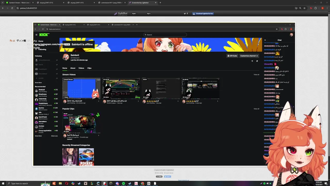Open NinaDrama recommended channel

click(46, 95)
